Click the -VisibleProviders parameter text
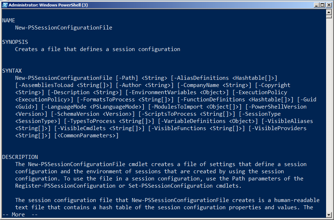This screenshot has height=220, width=334. click(x=279, y=128)
